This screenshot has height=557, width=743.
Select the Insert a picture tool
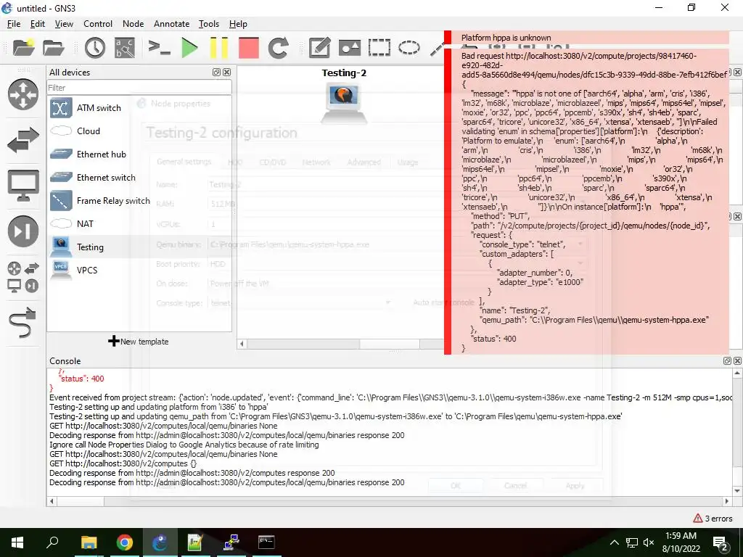point(350,48)
